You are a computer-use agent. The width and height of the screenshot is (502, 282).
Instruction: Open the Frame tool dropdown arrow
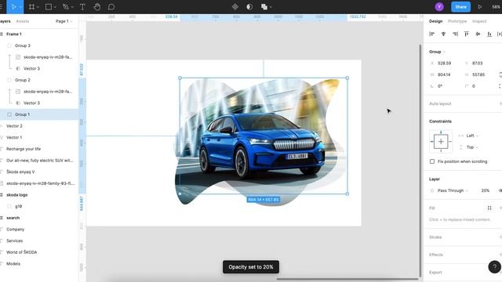pyautogui.click(x=38, y=7)
